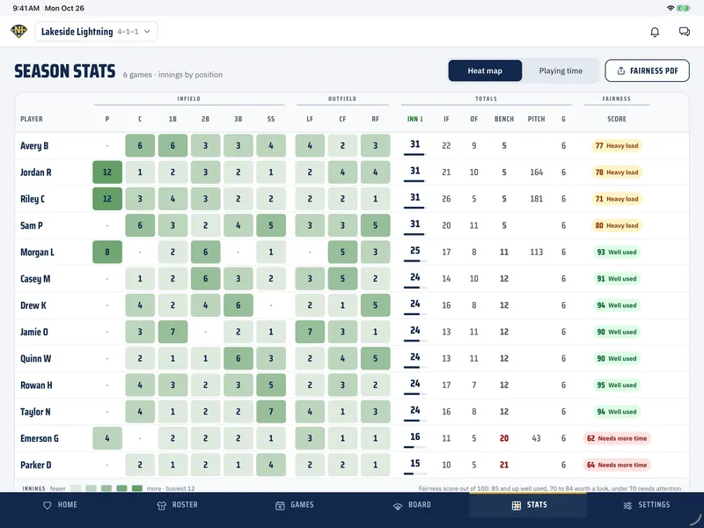704x528 pixels.
Task: Open player Riley C
Action: (33, 199)
